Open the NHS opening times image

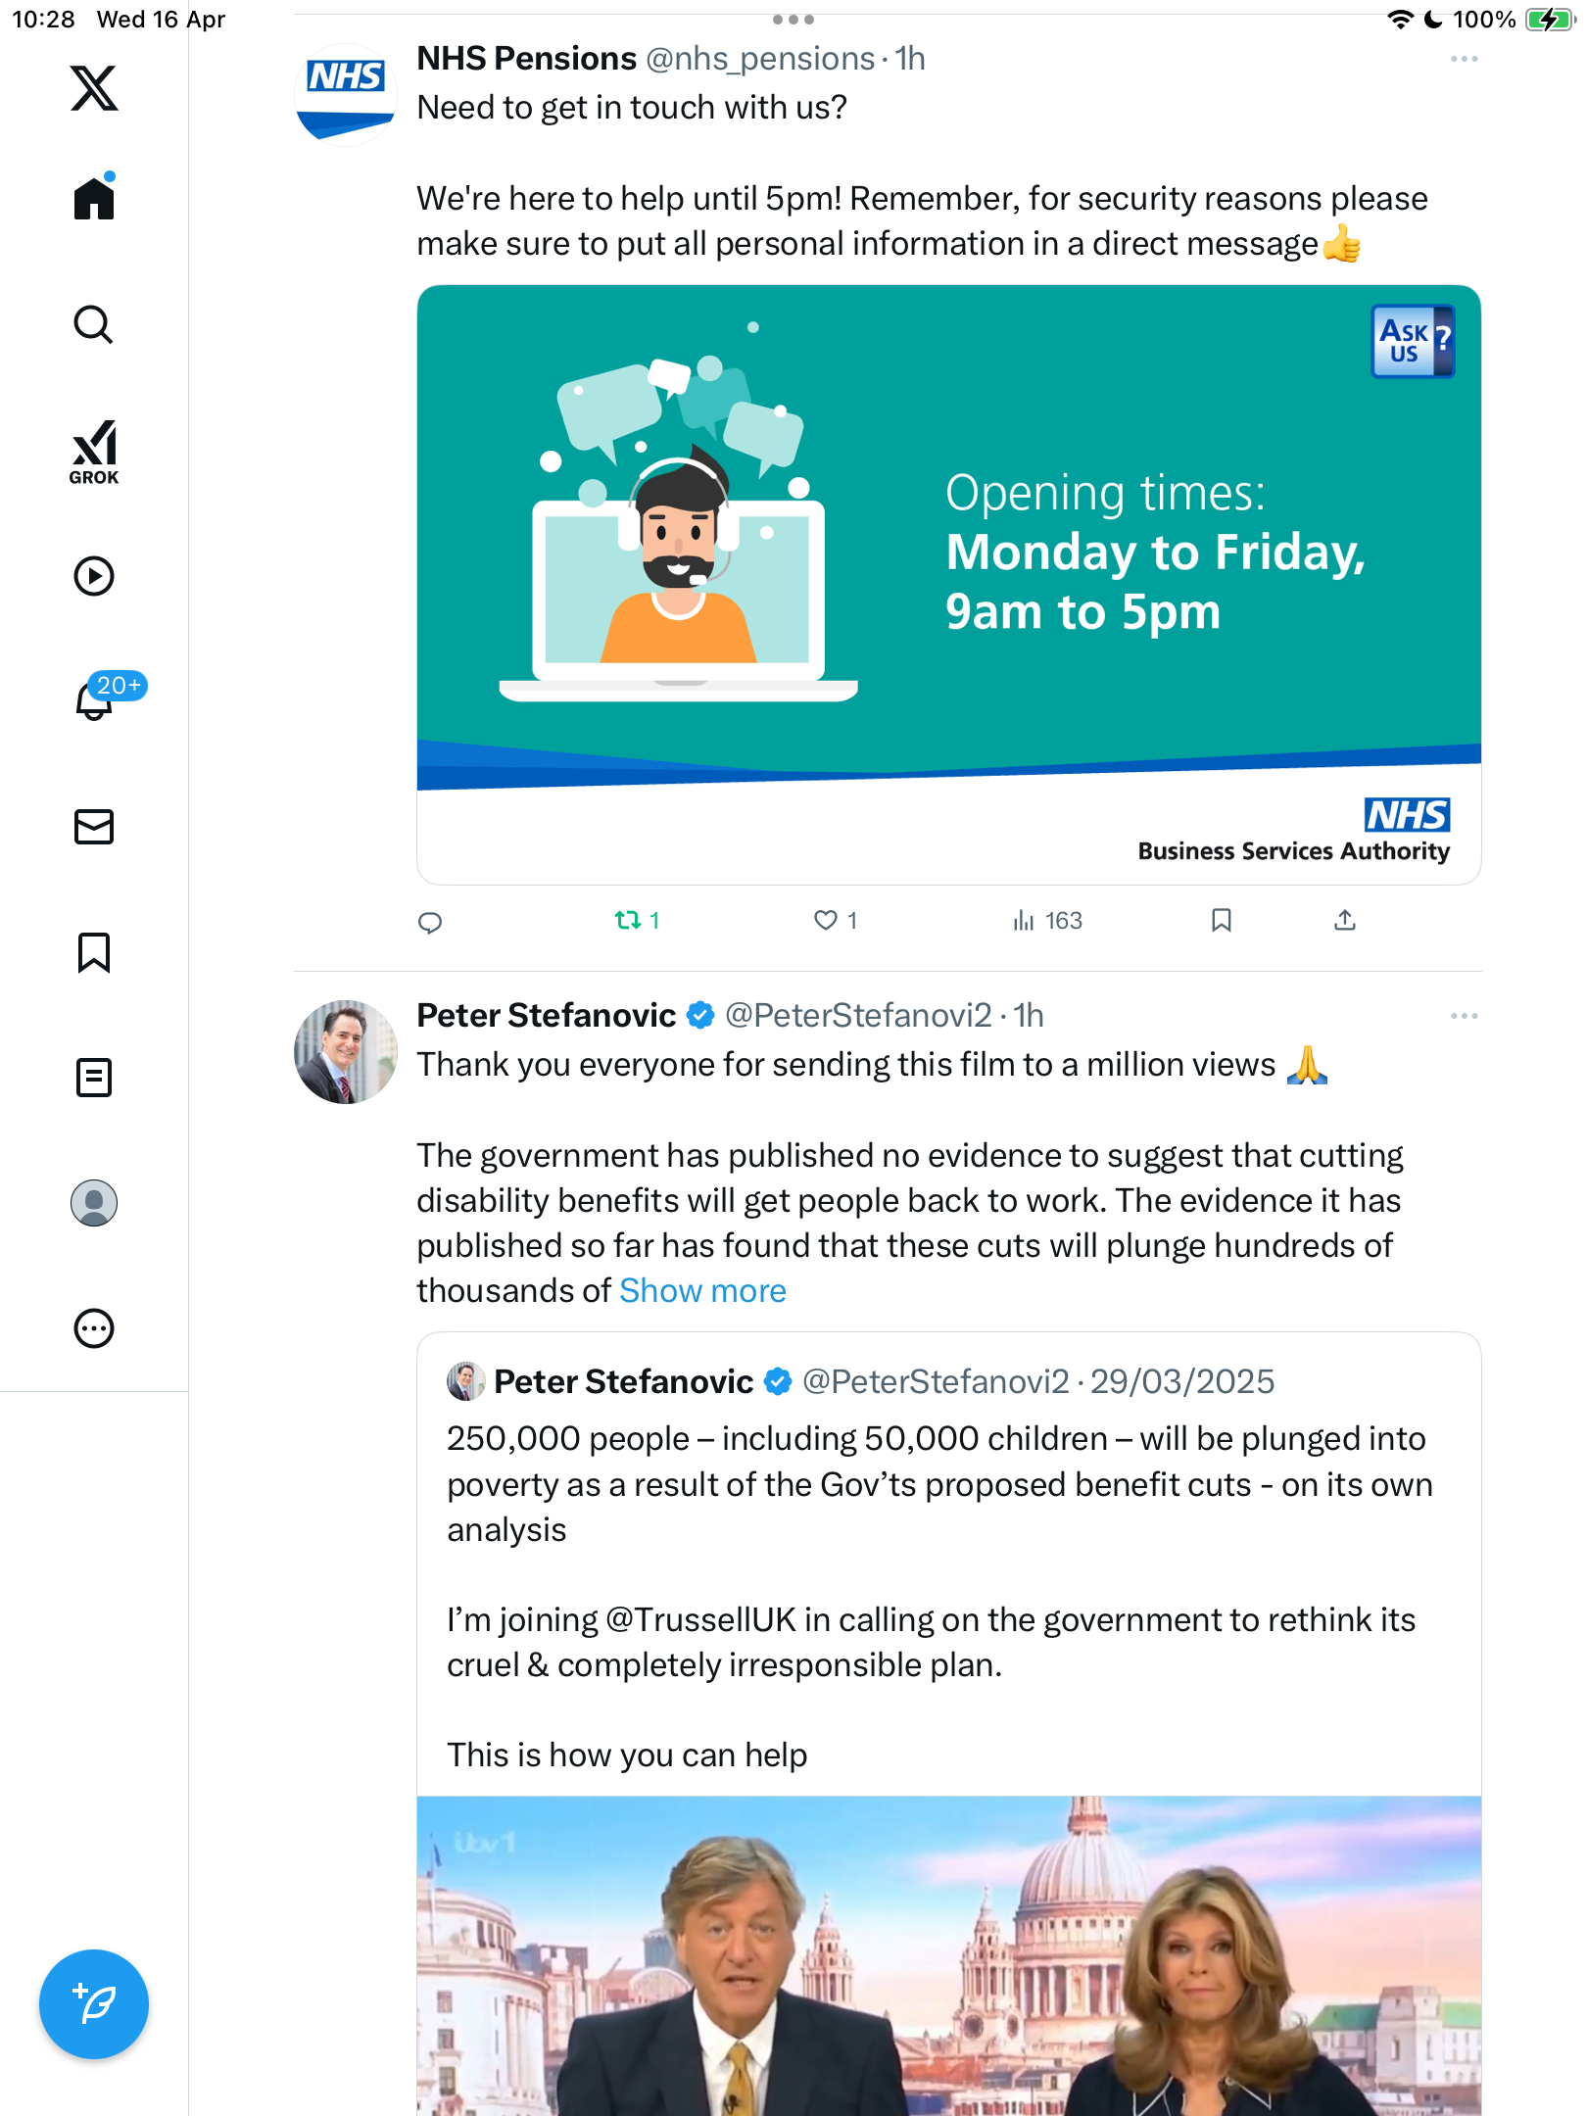[948, 585]
